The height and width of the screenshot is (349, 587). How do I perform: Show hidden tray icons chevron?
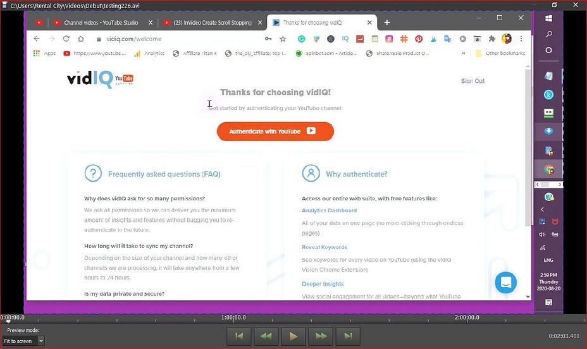(x=542, y=209)
